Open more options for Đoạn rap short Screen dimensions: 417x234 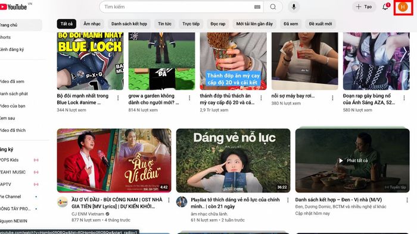click(x=404, y=98)
